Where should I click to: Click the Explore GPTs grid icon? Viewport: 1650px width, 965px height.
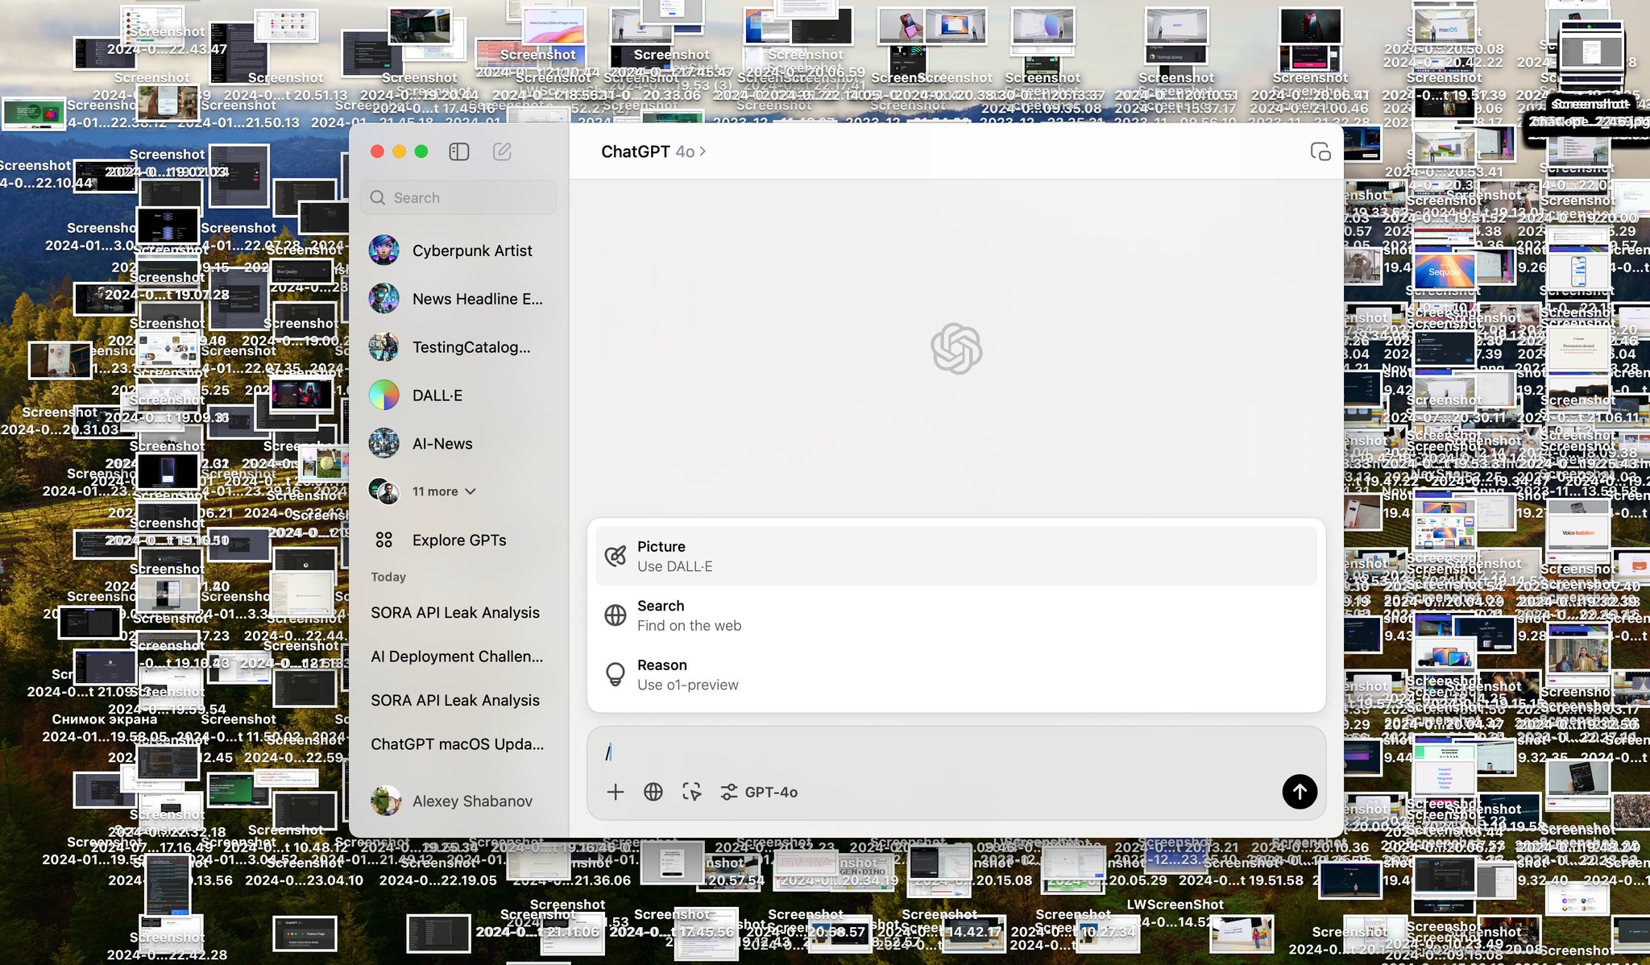(x=384, y=540)
